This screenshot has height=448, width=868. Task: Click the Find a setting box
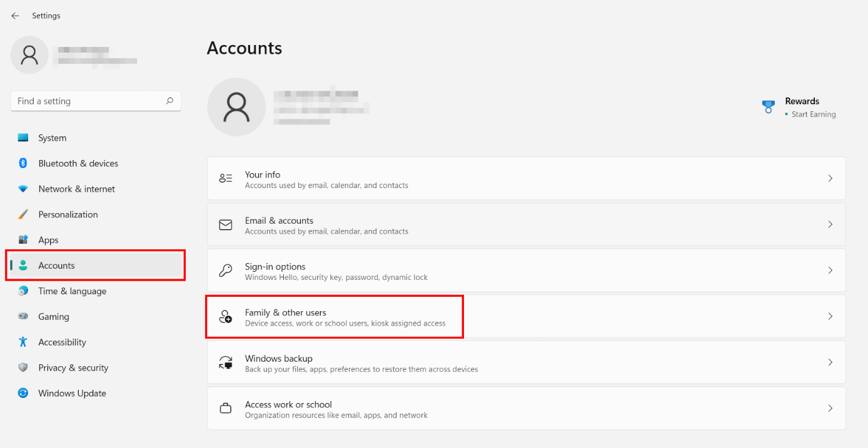(x=96, y=101)
